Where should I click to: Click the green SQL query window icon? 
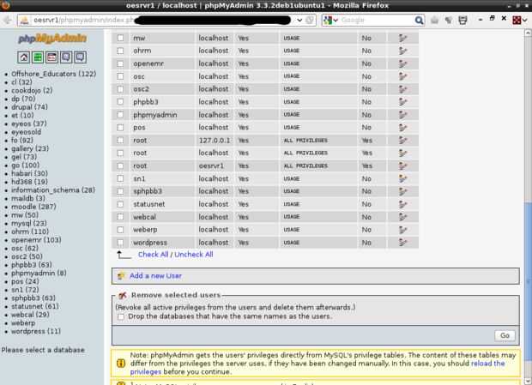click(x=38, y=57)
